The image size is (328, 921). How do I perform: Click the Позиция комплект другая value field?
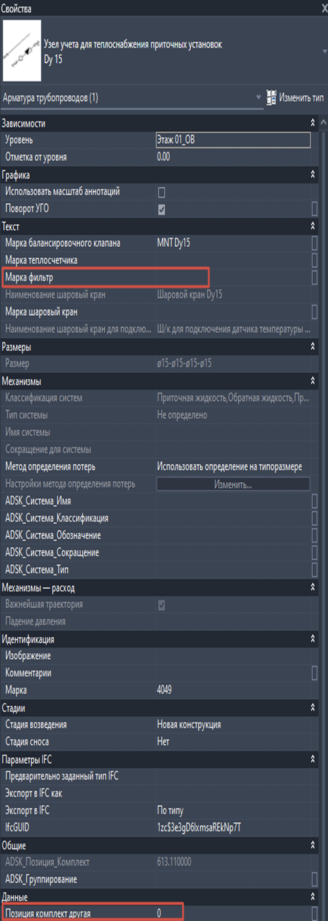pyautogui.click(x=233, y=913)
